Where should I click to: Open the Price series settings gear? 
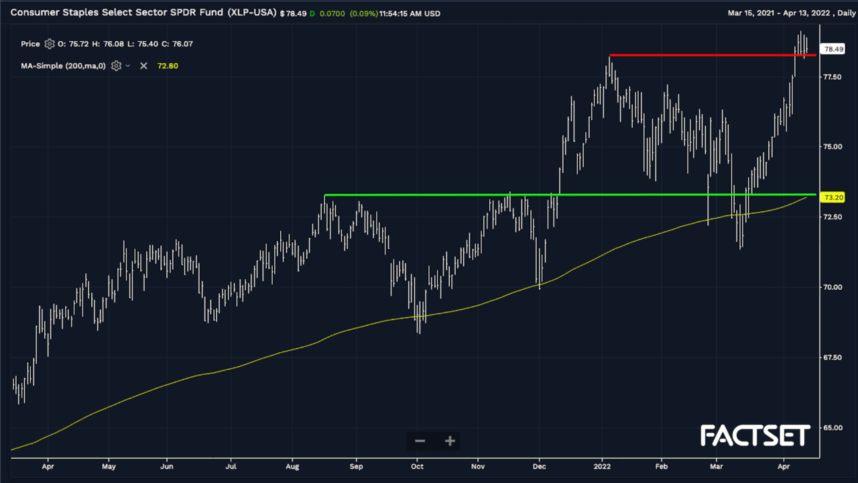pyautogui.click(x=50, y=44)
